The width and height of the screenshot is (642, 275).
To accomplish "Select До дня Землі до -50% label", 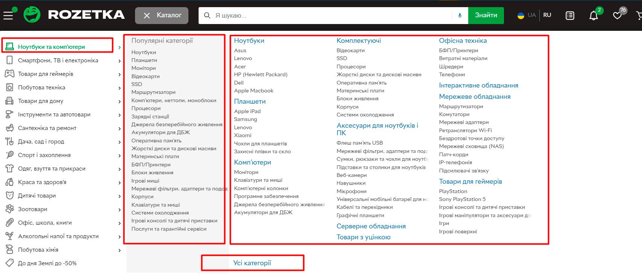I will tap(47, 263).
